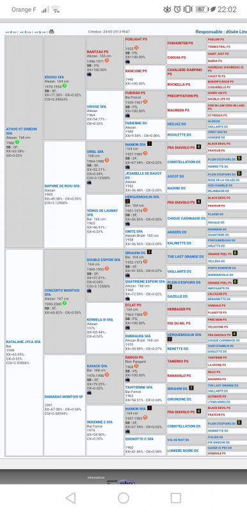Open the KATALANE JYCA SFA horse link

(23, 342)
